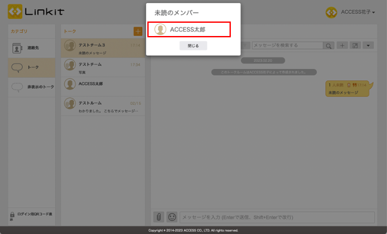Open the ACCESS花子 user dropdown
This screenshot has width=387, height=234.
click(358, 12)
